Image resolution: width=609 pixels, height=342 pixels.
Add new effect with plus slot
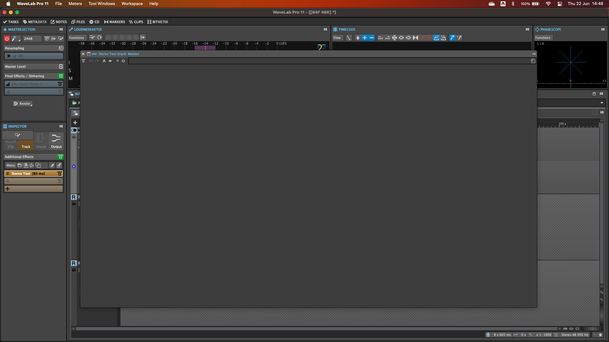pos(34,189)
